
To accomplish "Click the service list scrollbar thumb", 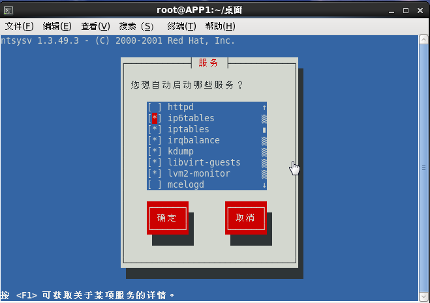I will (264, 130).
